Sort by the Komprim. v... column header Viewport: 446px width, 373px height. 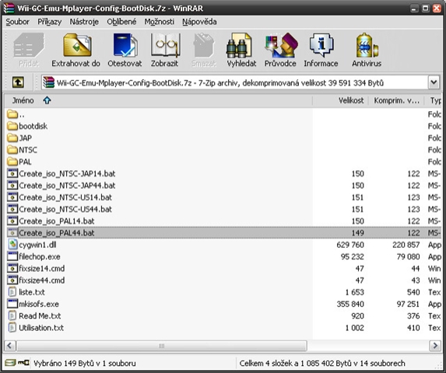point(396,100)
